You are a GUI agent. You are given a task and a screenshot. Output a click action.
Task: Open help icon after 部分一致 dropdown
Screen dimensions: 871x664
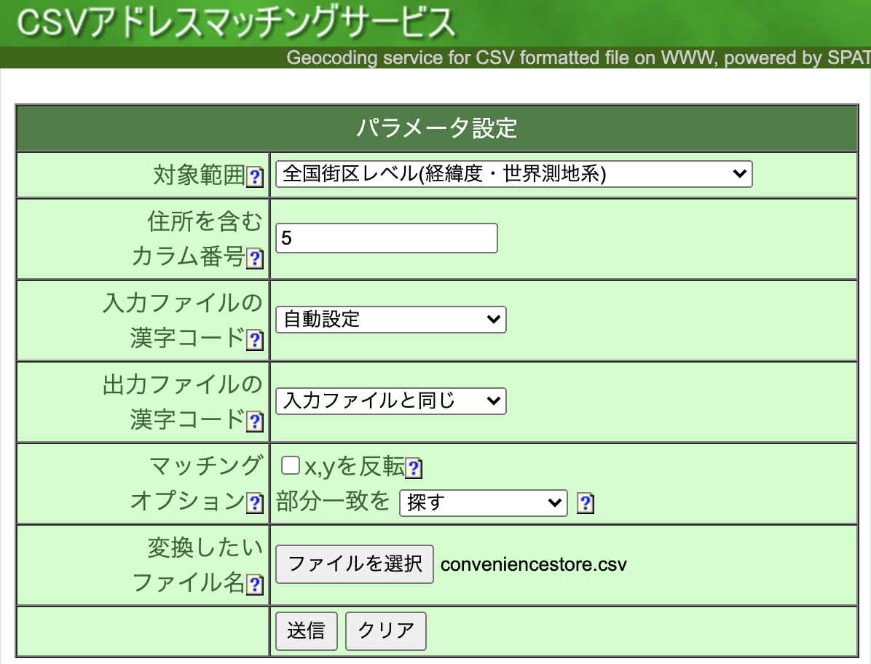(586, 503)
